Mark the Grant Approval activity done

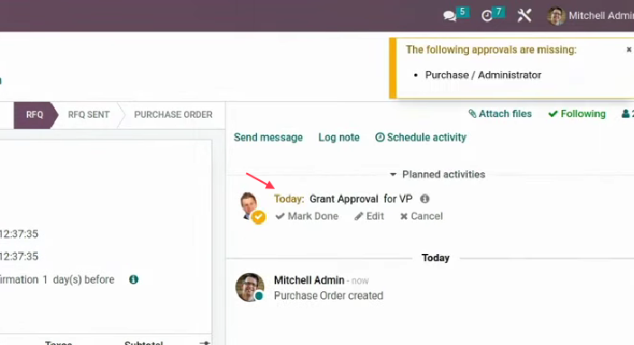(x=308, y=216)
